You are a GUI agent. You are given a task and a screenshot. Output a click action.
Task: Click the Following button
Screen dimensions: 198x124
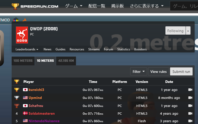pyautogui.click(x=176, y=31)
